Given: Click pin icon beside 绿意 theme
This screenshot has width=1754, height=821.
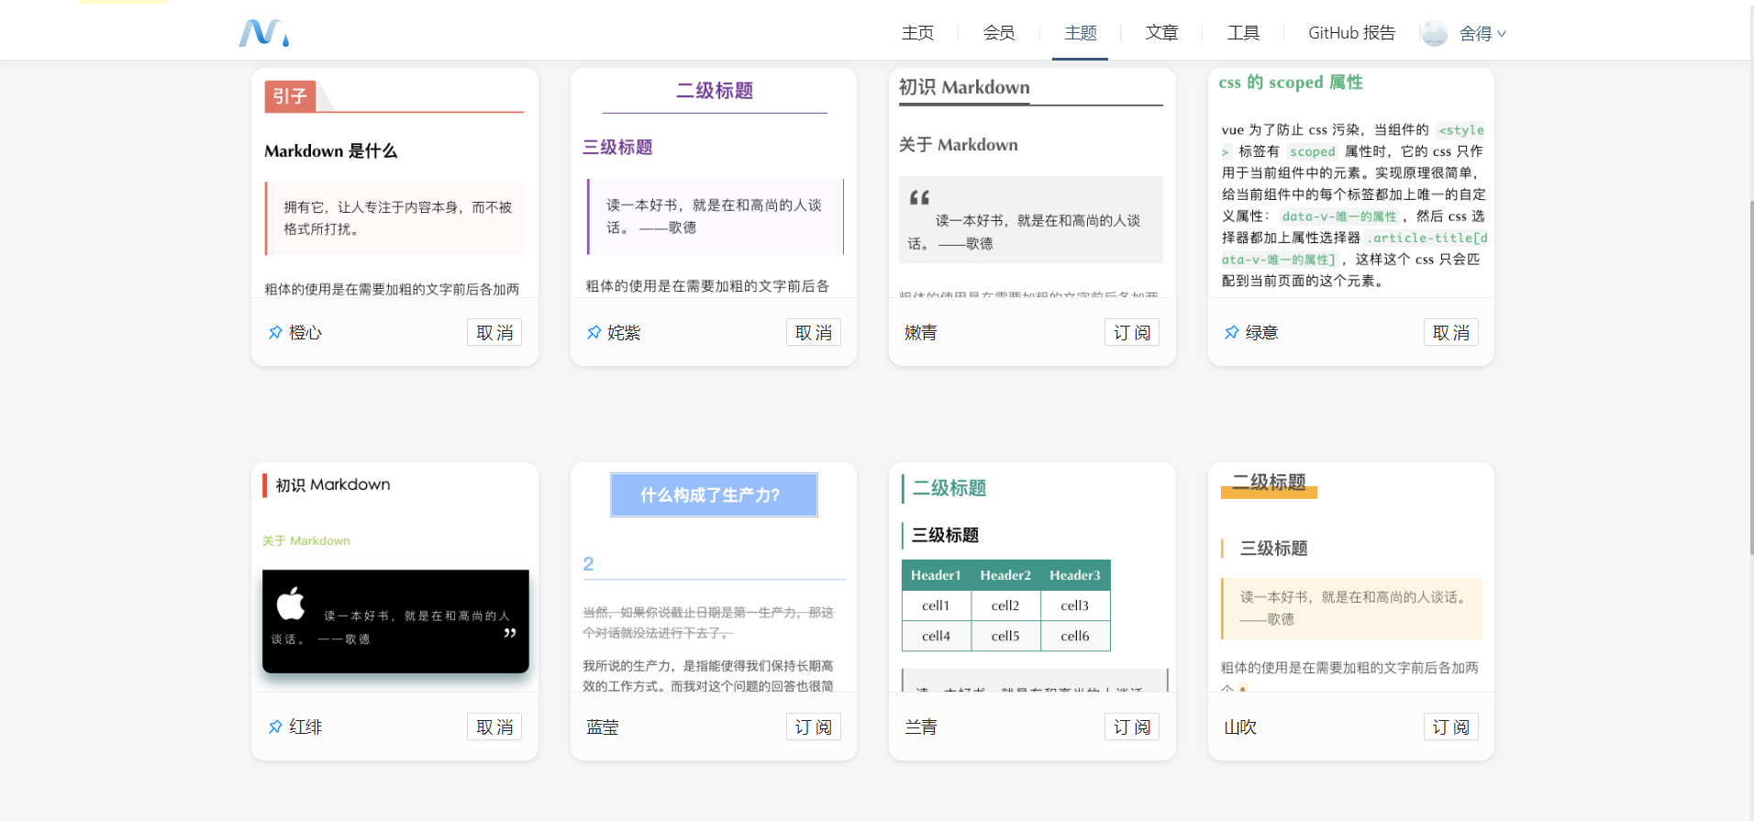Looking at the screenshot, I should pyautogui.click(x=1231, y=332).
